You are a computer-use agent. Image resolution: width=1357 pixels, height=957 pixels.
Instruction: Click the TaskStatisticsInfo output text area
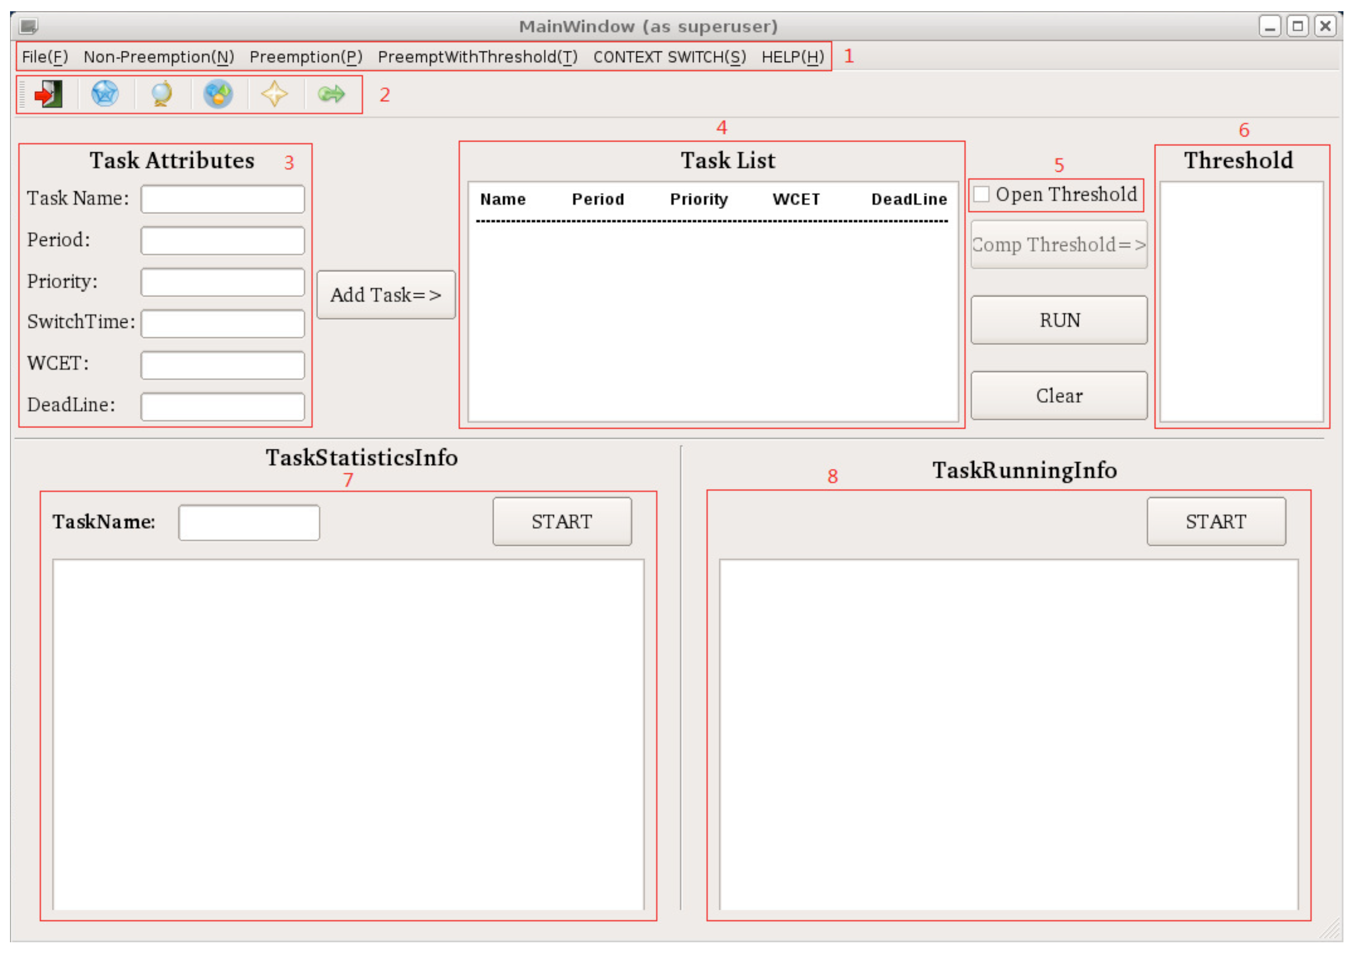349,735
